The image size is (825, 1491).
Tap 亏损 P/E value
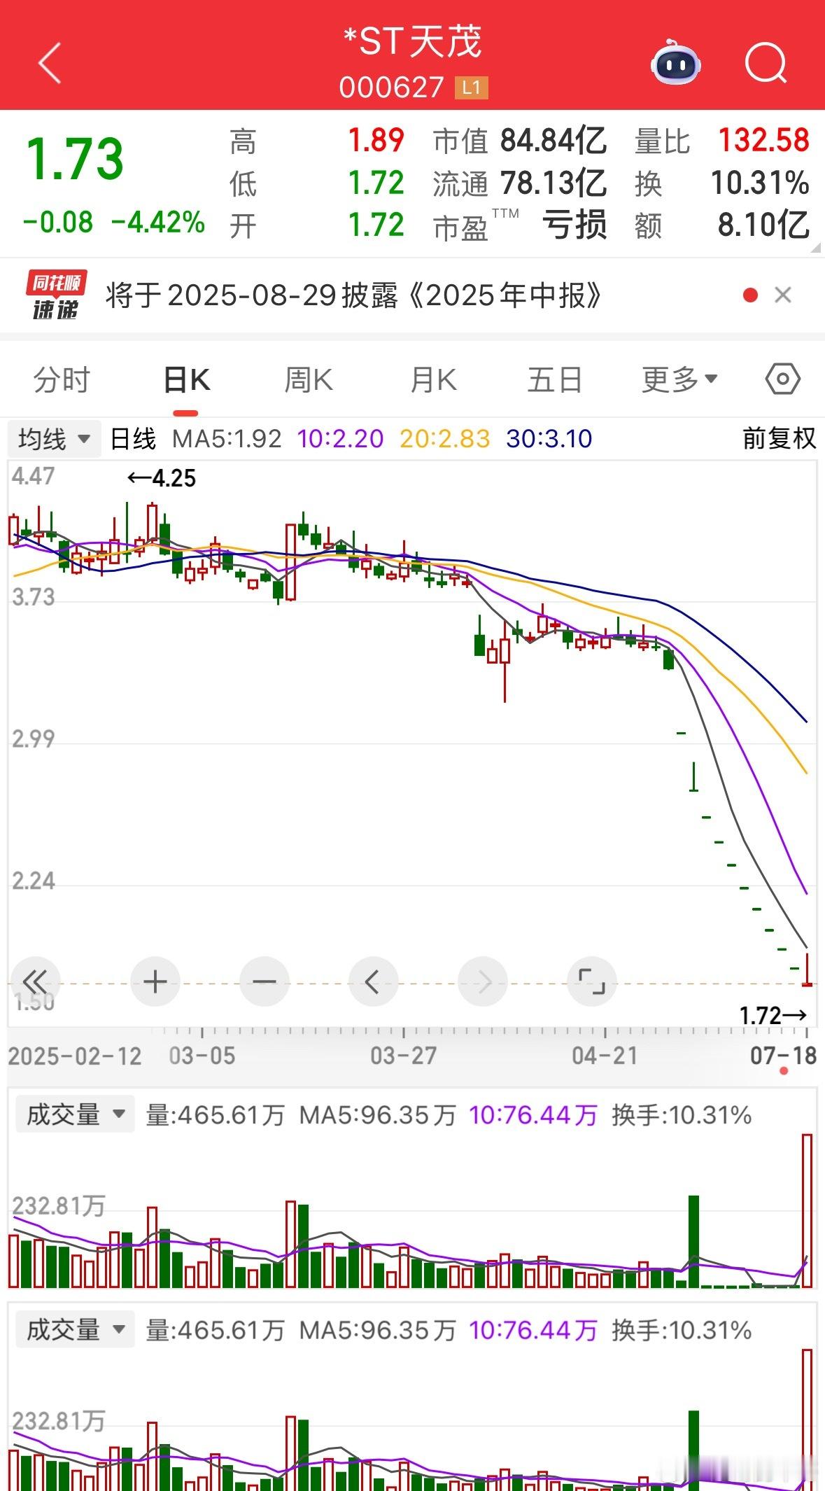tap(574, 225)
